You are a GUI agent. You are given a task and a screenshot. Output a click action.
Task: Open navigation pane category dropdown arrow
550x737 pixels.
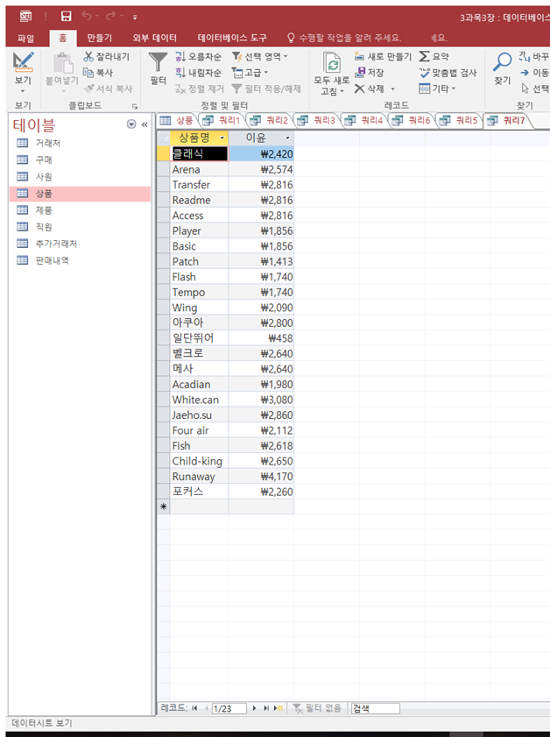pos(131,124)
